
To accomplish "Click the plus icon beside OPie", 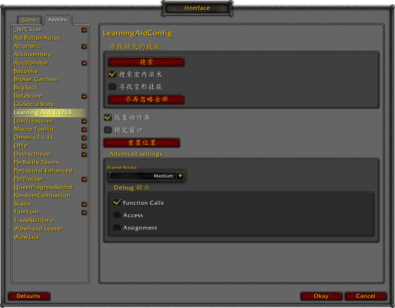I will pyautogui.click(x=84, y=146).
